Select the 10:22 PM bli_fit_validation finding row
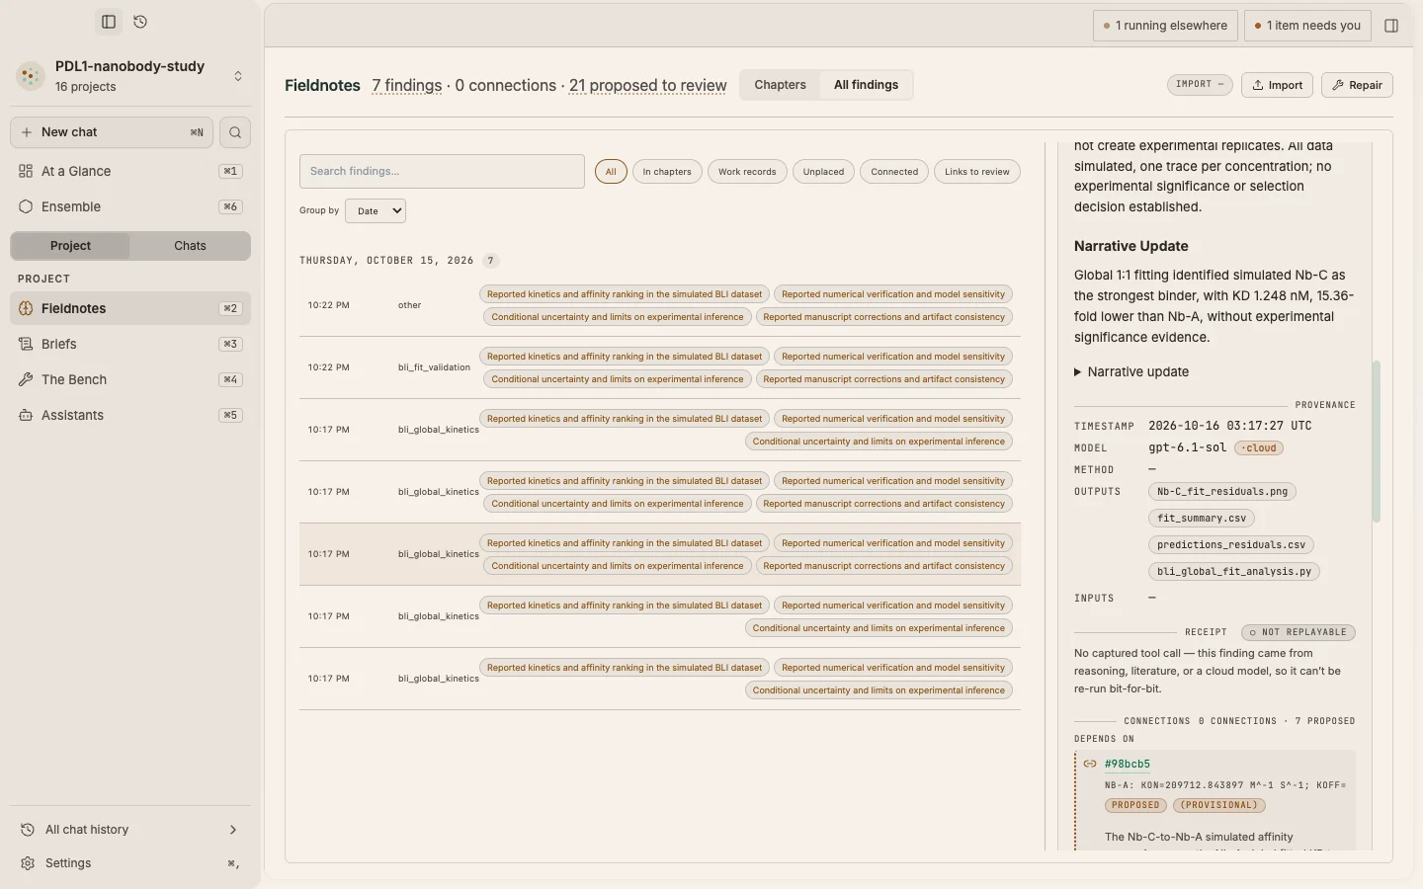The image size is (1423, 889). click(x=660, y=367)
